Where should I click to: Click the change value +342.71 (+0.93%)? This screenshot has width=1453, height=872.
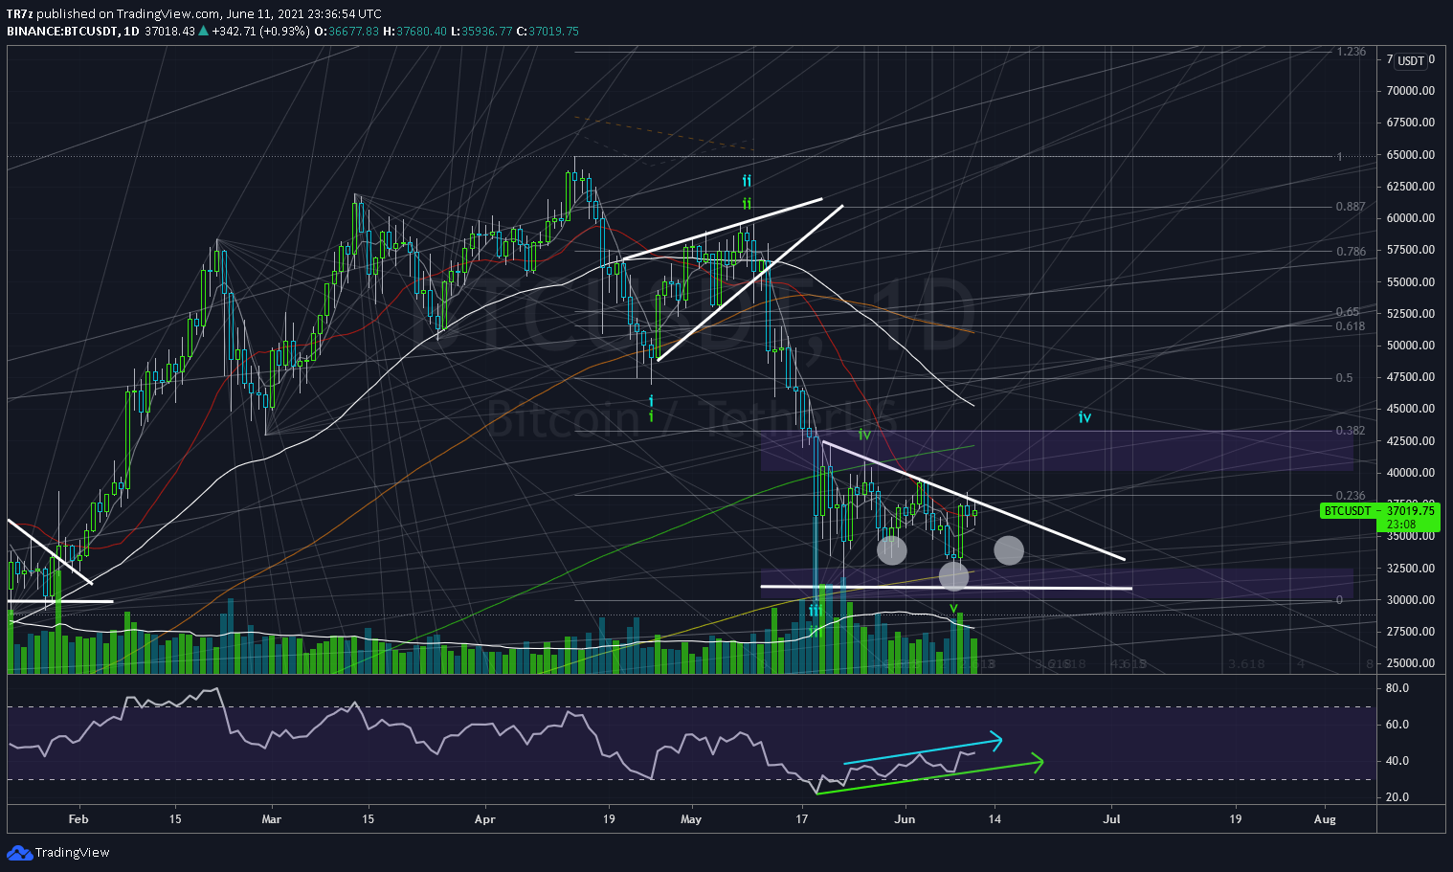[x=261, y=32]
